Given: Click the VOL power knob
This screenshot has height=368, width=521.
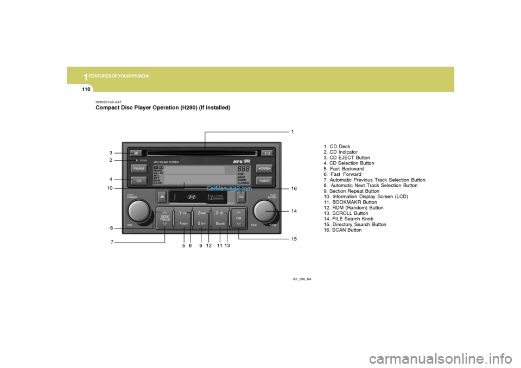Looking at the screenshot, I should [139, 211].
